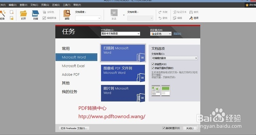The height and width of the screenshot is (135, 256).
Task: Toggle 保留页眉和页脚 checkbox
Action: (x=153, y=68)
